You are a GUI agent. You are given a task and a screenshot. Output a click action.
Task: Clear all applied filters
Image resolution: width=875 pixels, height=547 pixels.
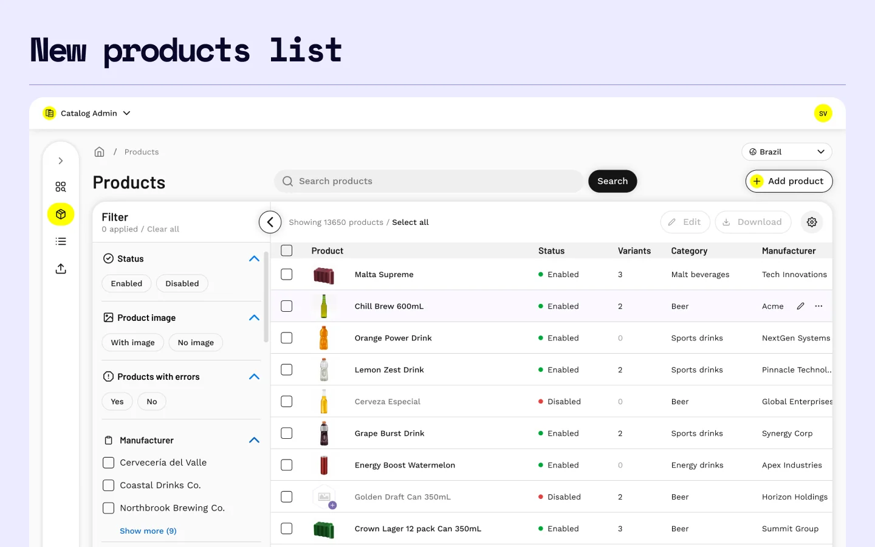coord(163,229)
